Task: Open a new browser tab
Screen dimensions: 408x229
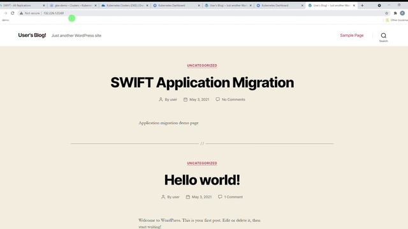Action: pyautogui.click(x=362, y=5)
